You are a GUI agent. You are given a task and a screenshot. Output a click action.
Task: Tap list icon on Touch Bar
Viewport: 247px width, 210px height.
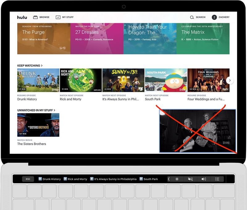pos(217,179)
